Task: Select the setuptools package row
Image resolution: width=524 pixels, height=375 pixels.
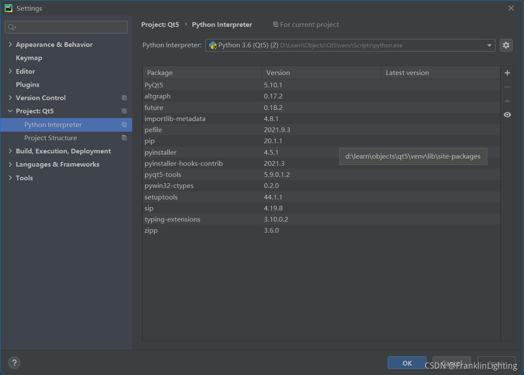Action: click(321, 197)
